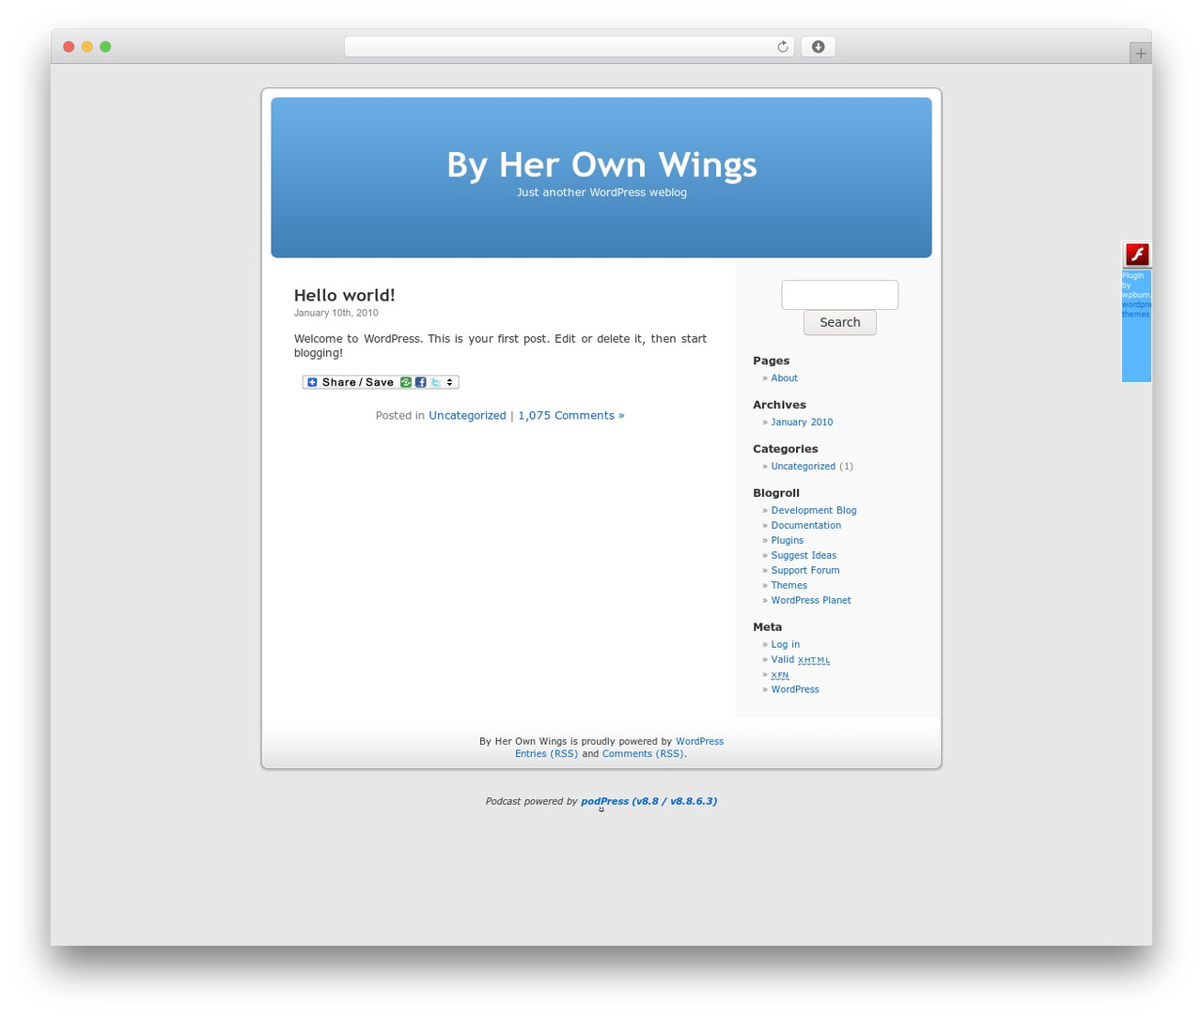Open the Documentation blogroll link
The image size is (1203, 1018).
pyautogui.click(x=805, y=526)
